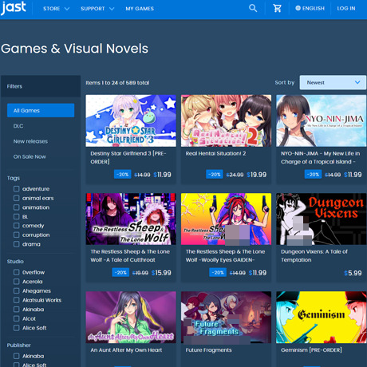The height and width of the screenshot is (367, 367).
Task: Select the DLC filter
Action: point(18,126)
